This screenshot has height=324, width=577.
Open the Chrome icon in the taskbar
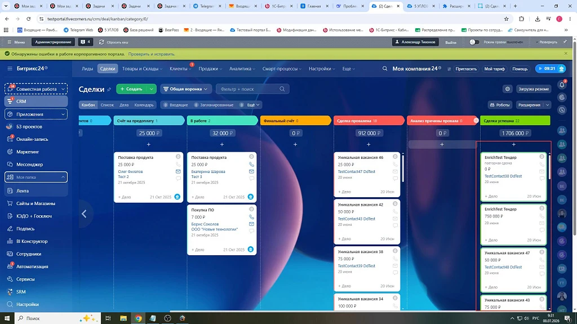pos(139,318)
